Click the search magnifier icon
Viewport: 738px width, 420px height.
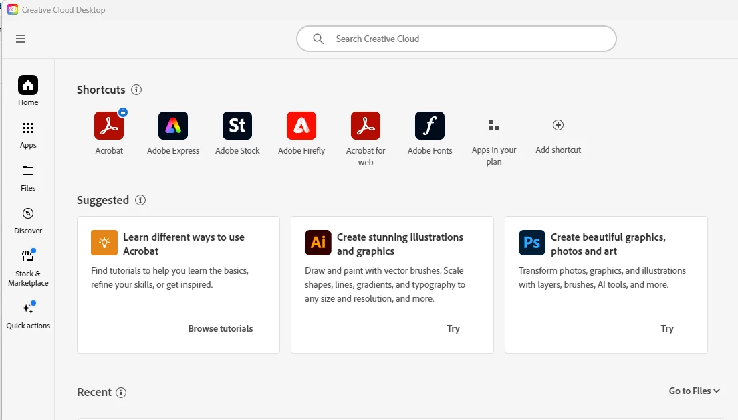(x=318, y=39)
